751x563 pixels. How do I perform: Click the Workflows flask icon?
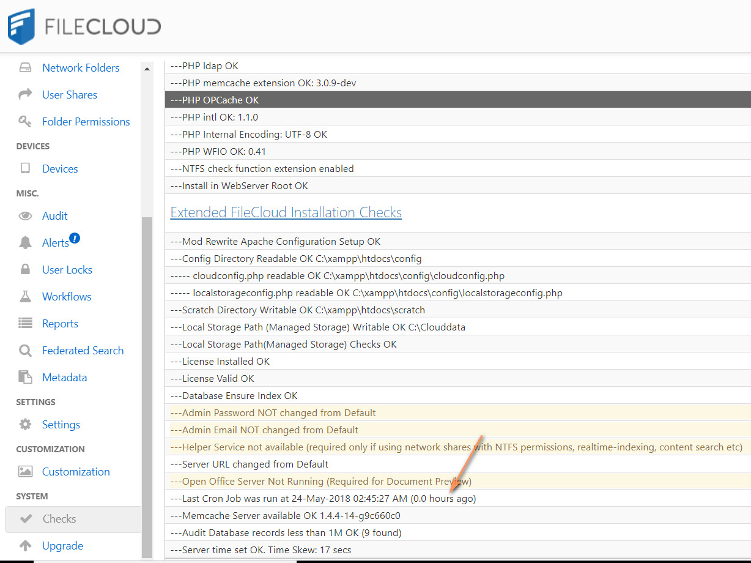(x=25, y=297)
